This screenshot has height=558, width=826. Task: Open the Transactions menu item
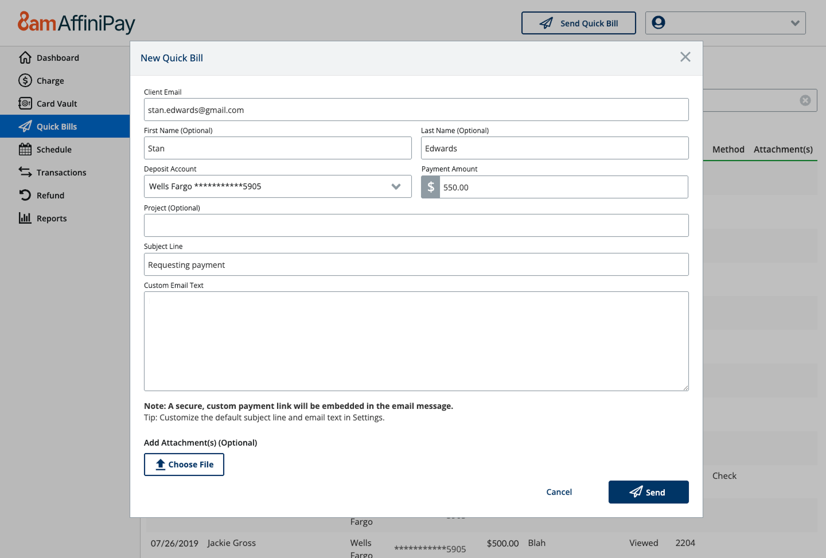pyautogui.click(x=61, y=172)
